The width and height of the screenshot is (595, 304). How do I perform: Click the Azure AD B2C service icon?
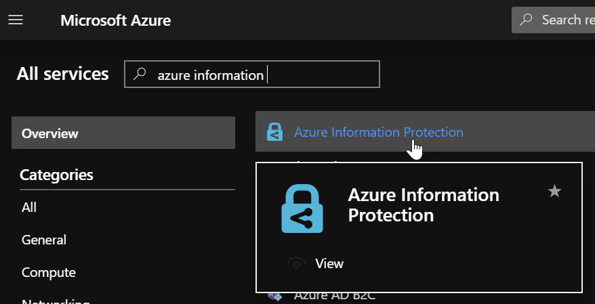(x=274, y=297)
